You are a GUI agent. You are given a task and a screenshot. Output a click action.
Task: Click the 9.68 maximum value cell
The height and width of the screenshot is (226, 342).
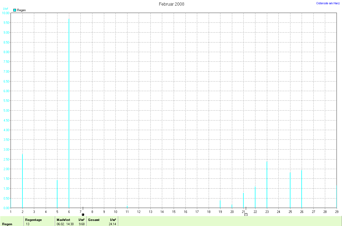[81, 224]
